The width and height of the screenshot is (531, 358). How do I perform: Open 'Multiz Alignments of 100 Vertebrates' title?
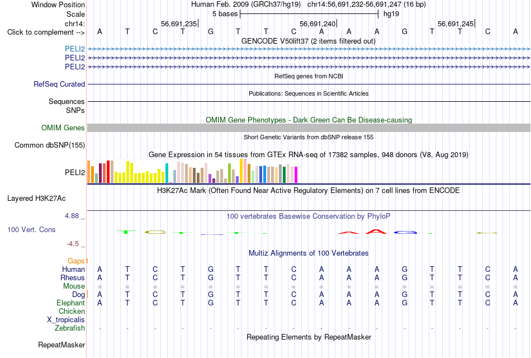tap(309, 253)
